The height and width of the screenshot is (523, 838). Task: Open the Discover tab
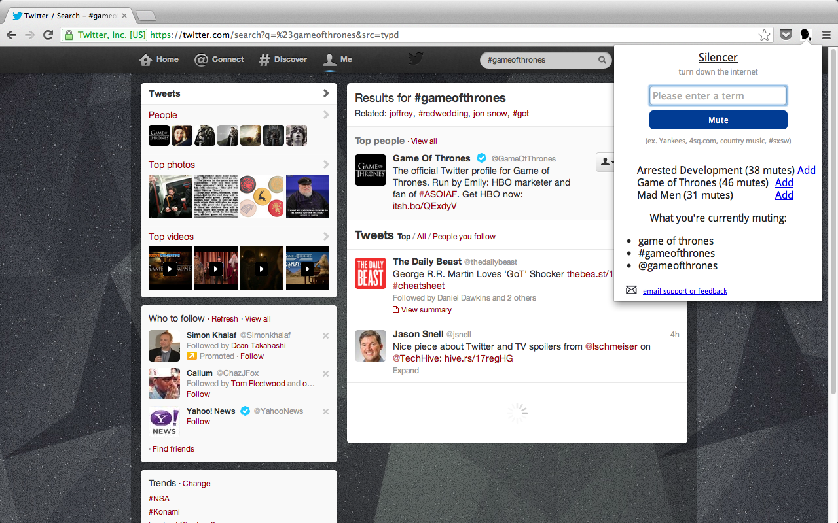tap(283, 59)
